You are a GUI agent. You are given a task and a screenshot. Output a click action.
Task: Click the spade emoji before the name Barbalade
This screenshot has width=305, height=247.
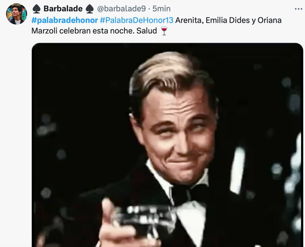(37, 9)
